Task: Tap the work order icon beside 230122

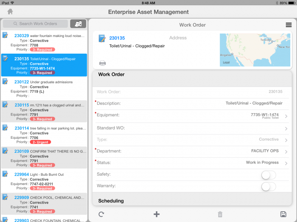Action: point(5,81)
